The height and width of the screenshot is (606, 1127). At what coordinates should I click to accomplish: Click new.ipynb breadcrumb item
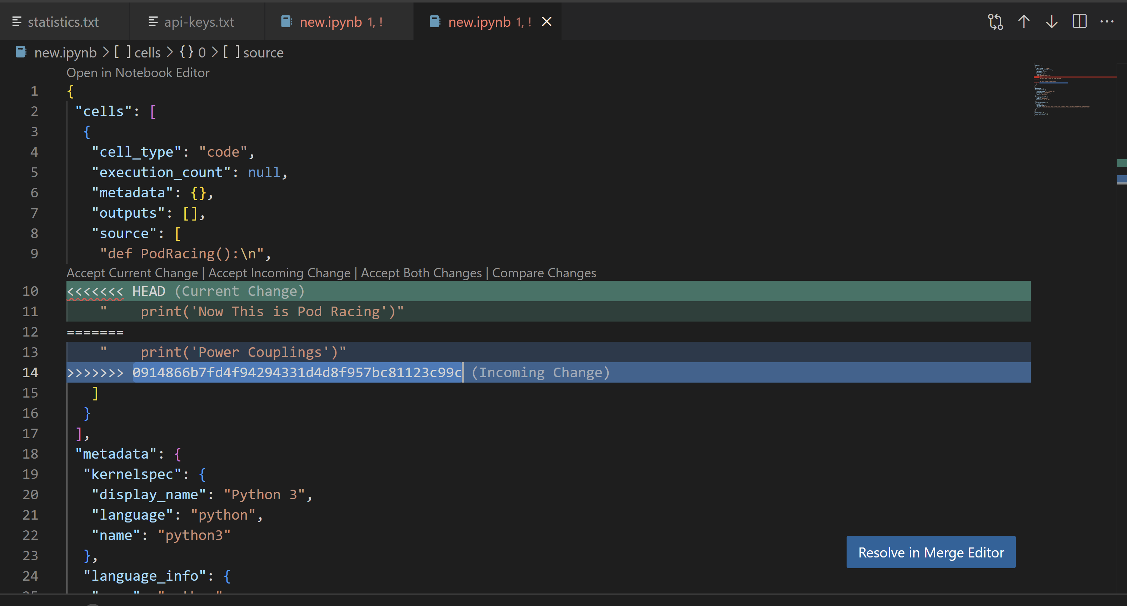pyautogui.click(x=65, y=52)
